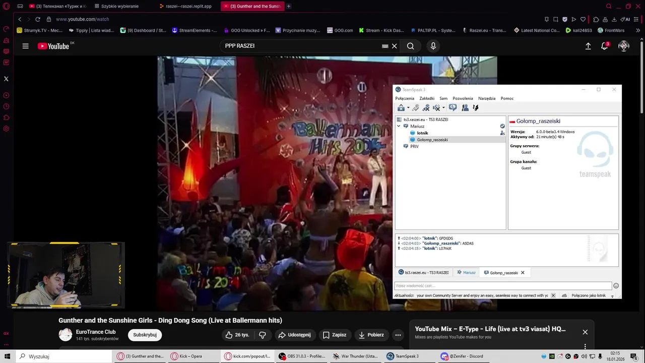Open the GOG.com bookmark
Viewport: 645px width, 363px height.
(340, 30)
